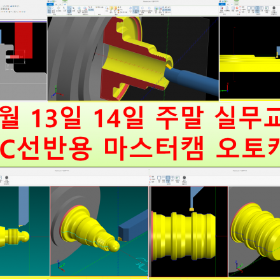Click dark sphere icon in top-right ribbon
This screenshot has height=280, width=280.
tap(274, 8)
